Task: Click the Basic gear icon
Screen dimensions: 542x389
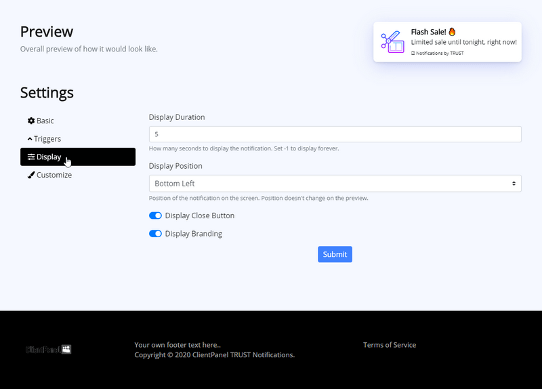Action: tap(31, 121)
